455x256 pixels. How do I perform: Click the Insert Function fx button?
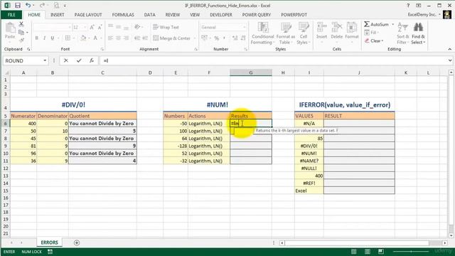(x=92, y=60)
